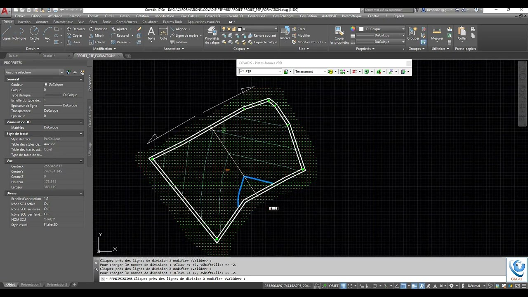Click the Créer block button
The width and height of the screenshot is (528, 297).
pyautogui.click(x=298, y=29)
